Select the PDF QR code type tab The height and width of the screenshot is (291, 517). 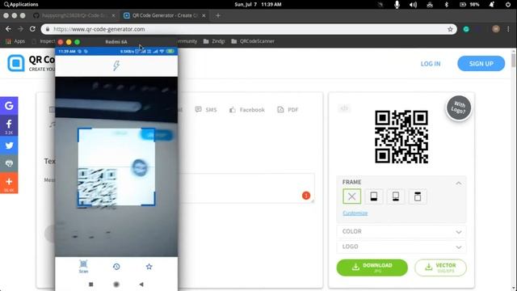(288, 110)
